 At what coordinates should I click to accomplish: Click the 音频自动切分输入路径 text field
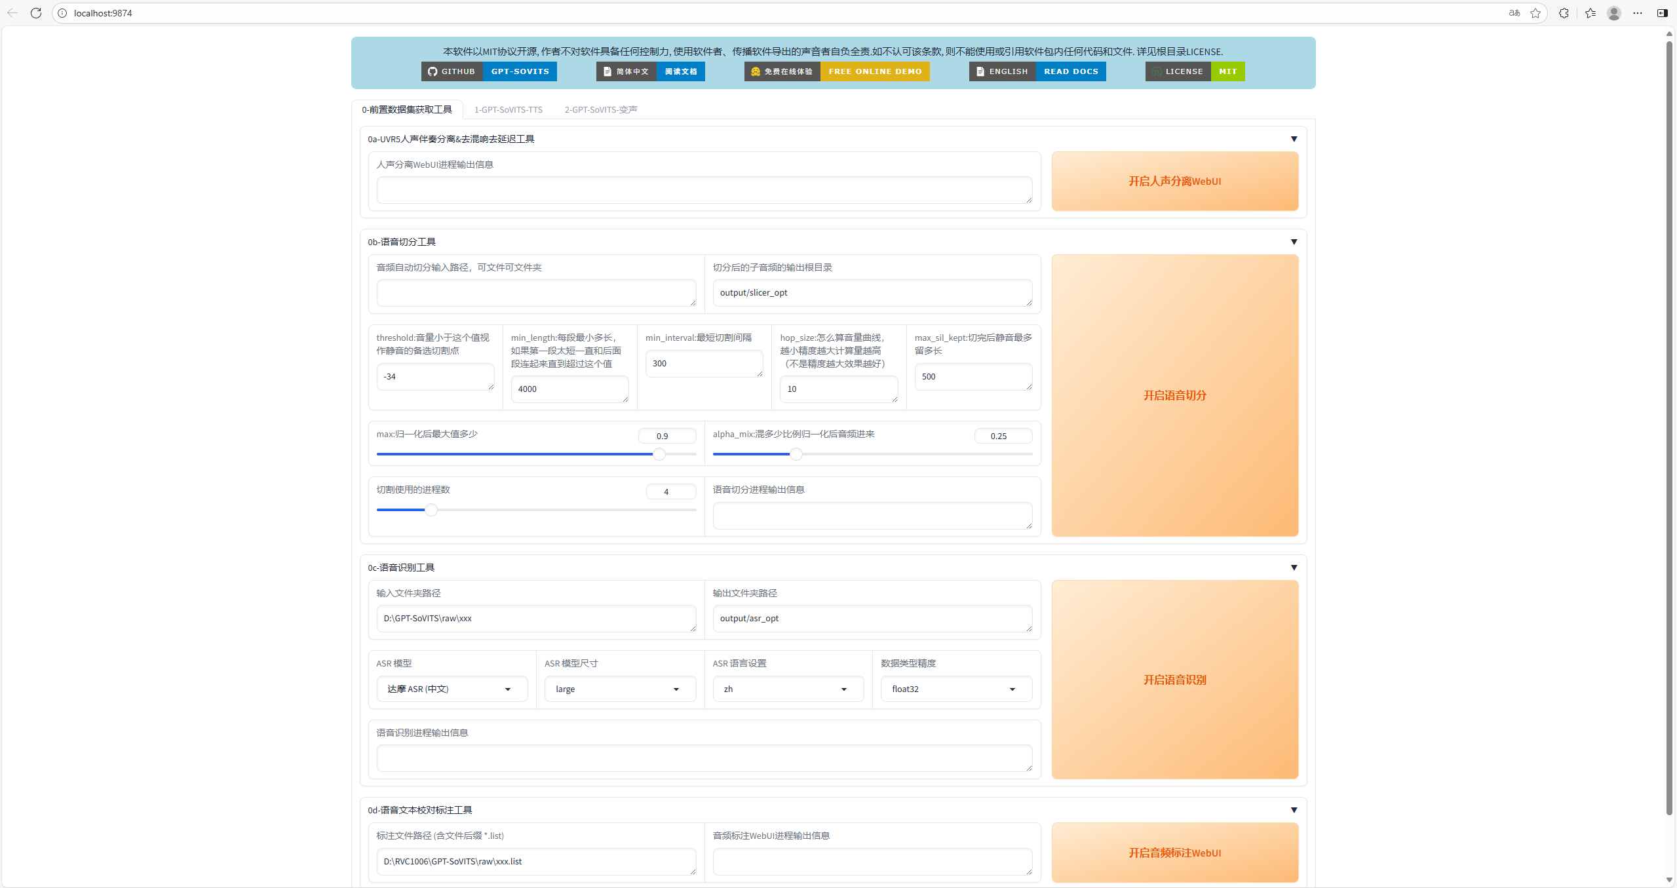pos(535,293)
